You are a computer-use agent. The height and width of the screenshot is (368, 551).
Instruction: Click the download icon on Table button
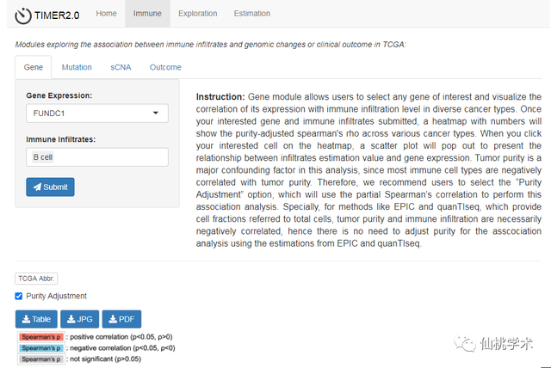(x=26, y=319)
